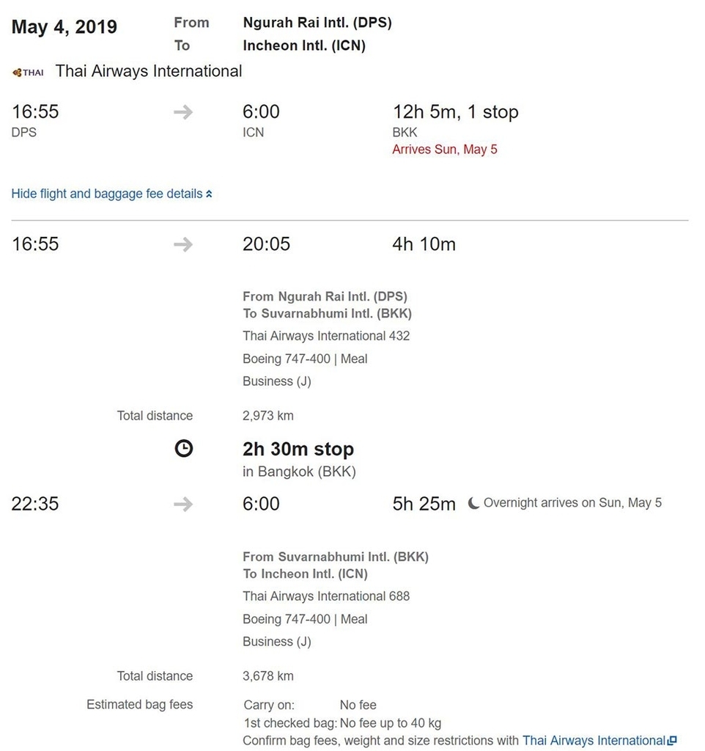Collapse details using the double-chevron icon

pyautogui.click(x=209, y=194)
